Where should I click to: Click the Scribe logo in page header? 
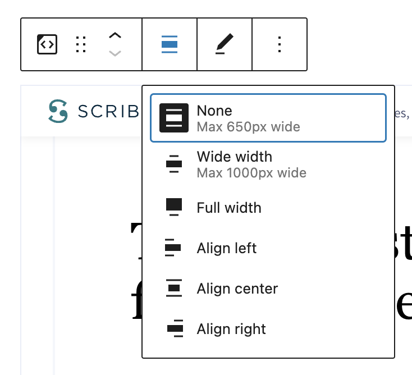tap(94, 111)
